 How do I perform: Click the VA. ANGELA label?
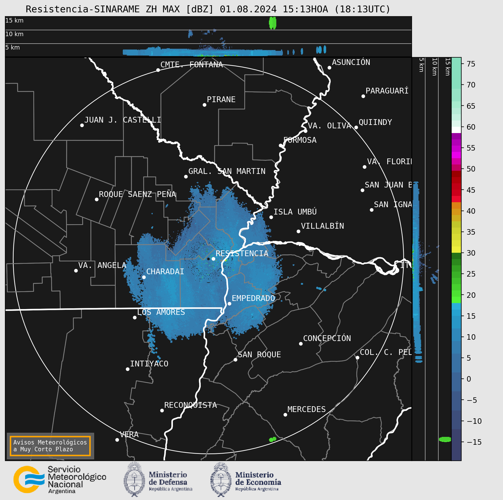(x=102, y=265)
